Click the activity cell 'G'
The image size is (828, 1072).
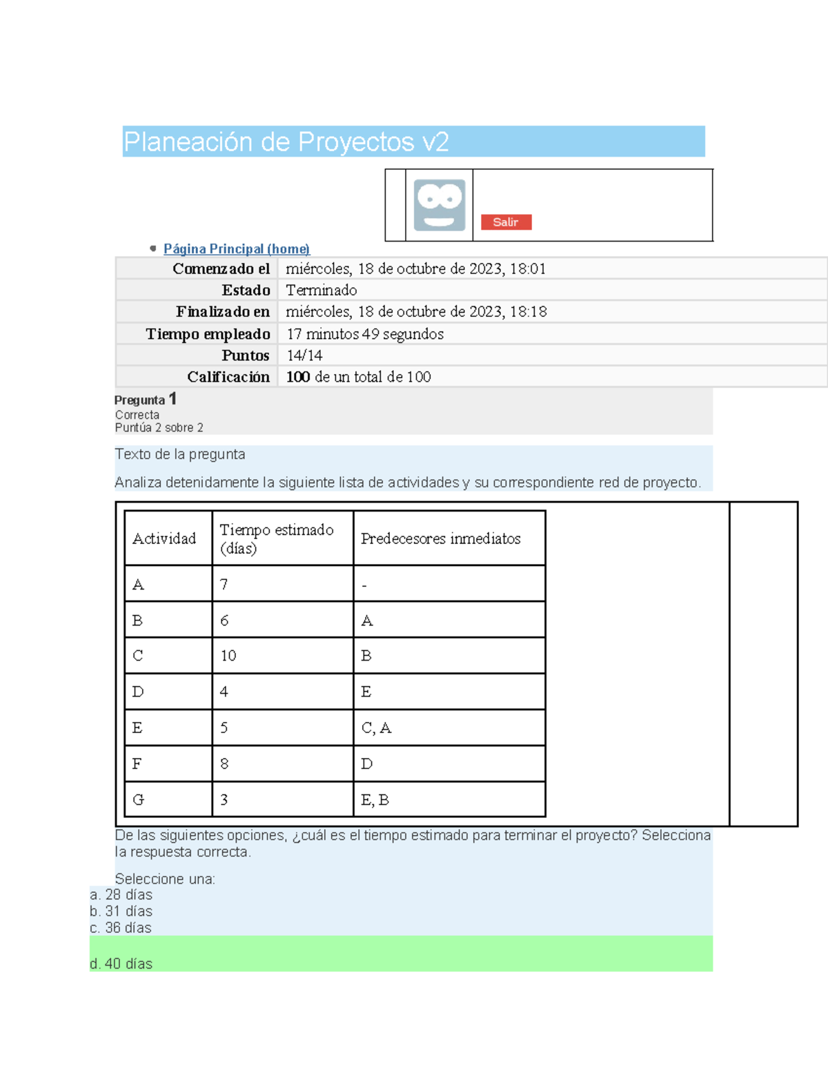point(168,799)
